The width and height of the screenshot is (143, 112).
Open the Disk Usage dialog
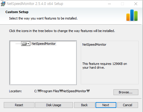(54, 105)
